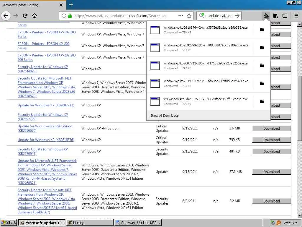
Task: Open the windowsxp-kb2592799 downloaded file
Action: pyautogui.click(x=200, y=48)
